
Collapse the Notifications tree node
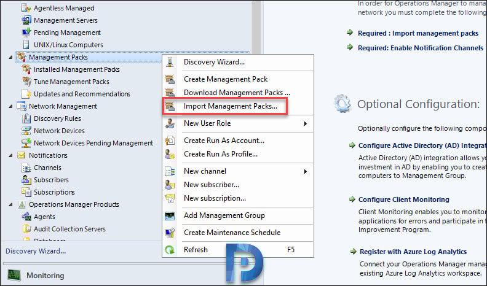pos(10,155)
